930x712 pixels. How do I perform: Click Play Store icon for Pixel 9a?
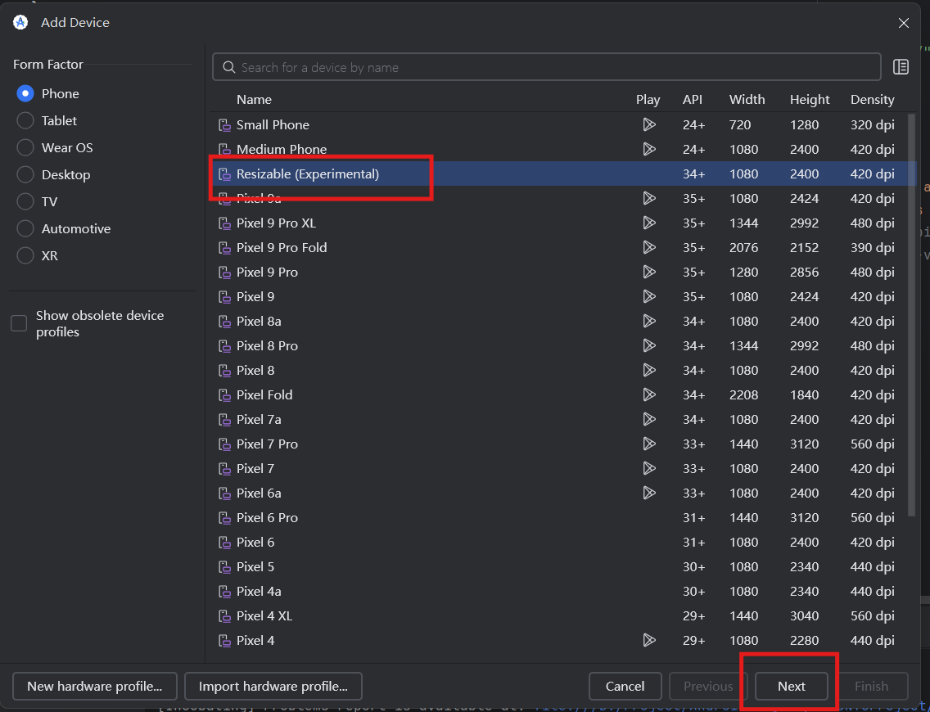pyautogui.click(x=649, y=198)
